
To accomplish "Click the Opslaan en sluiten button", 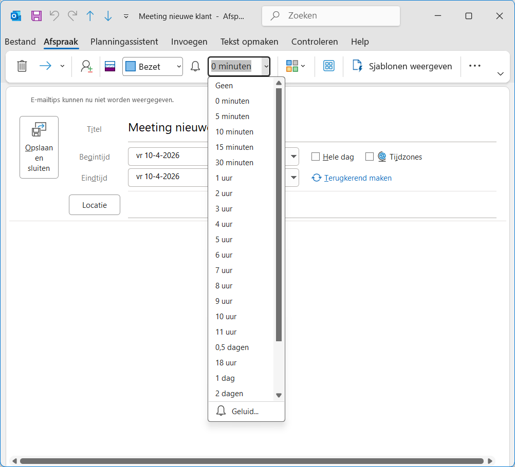I will tap(39, 147).
